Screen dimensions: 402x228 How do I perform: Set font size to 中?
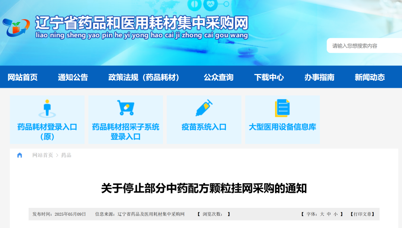pyautogui.click(x=329, y=214)
